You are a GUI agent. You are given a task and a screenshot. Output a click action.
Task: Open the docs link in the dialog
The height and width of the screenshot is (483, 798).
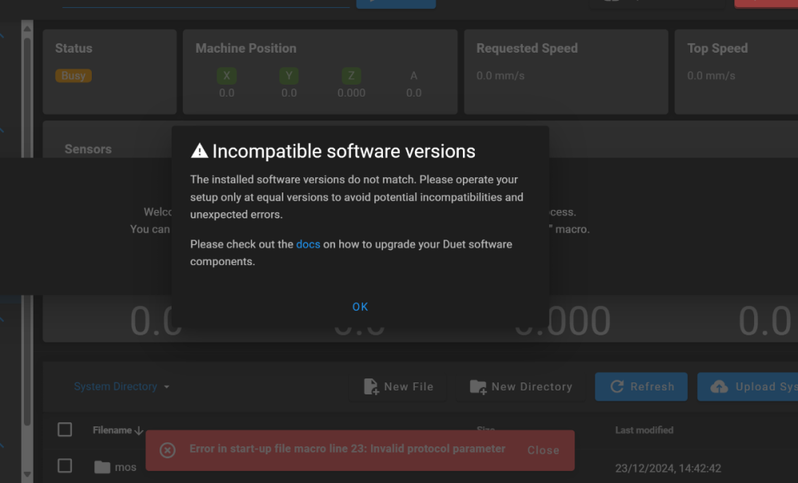(x=308, y=244)
